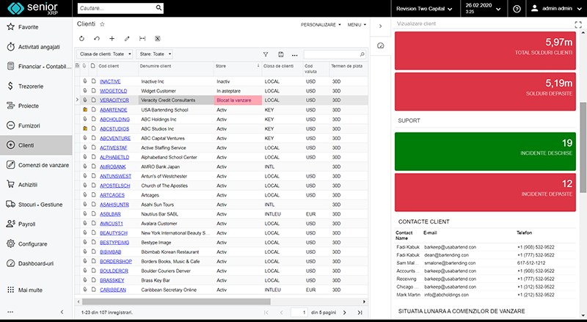
Task: Click the Total Solduri Clienti red tile
Action: pos(485,51)
